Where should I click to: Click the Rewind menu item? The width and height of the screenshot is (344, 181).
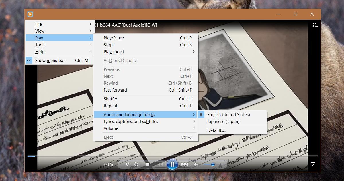146,83
